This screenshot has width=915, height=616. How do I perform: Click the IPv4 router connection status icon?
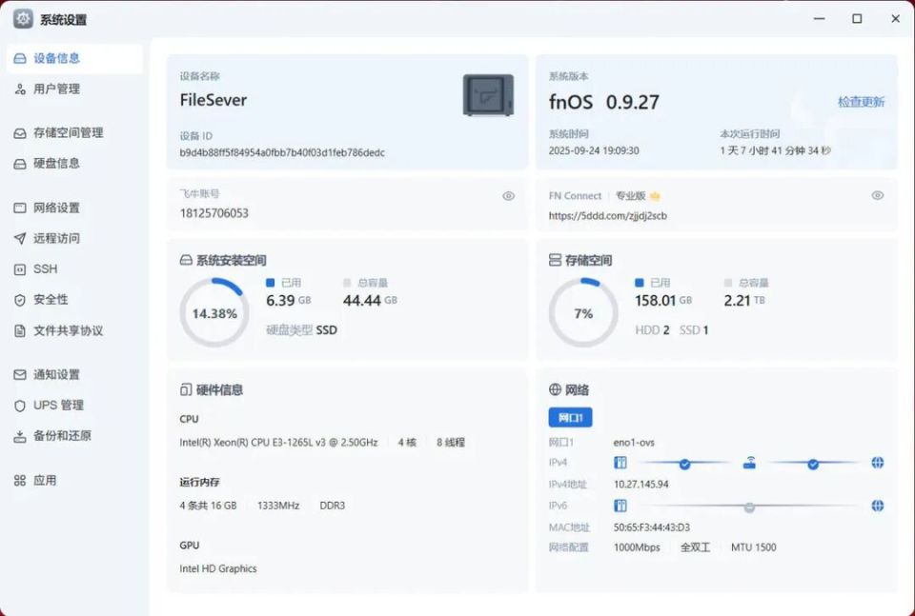pyautogui.click(x=749, y=464)
